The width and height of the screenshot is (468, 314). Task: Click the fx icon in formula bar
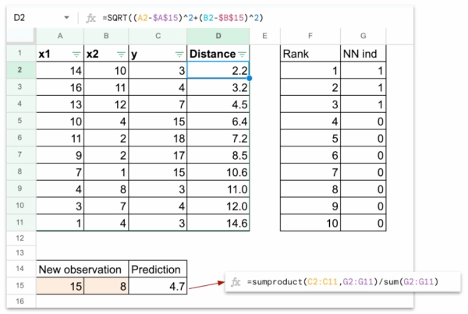pos(91,16)
